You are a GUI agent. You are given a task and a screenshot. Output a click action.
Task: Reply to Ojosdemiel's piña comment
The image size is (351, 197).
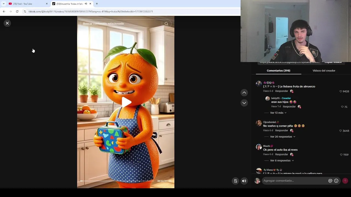(x=281, y=131)
